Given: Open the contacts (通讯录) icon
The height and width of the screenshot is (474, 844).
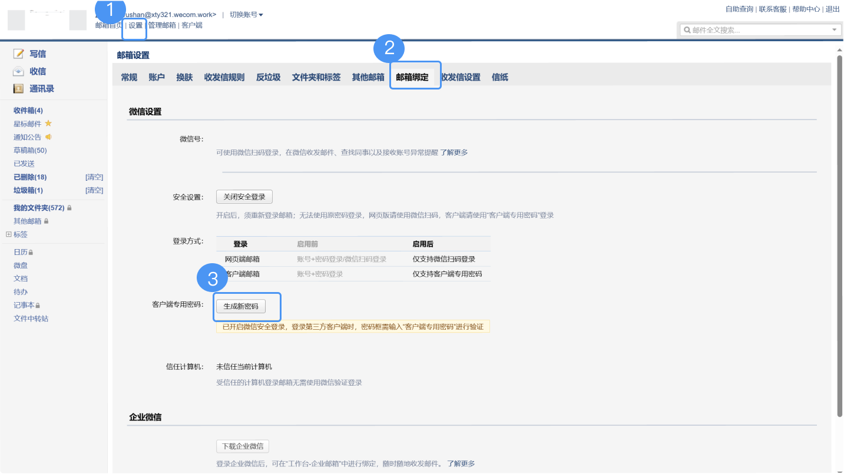Looking at the screenshot, I should pyautogui.click(x=19, y=89).
